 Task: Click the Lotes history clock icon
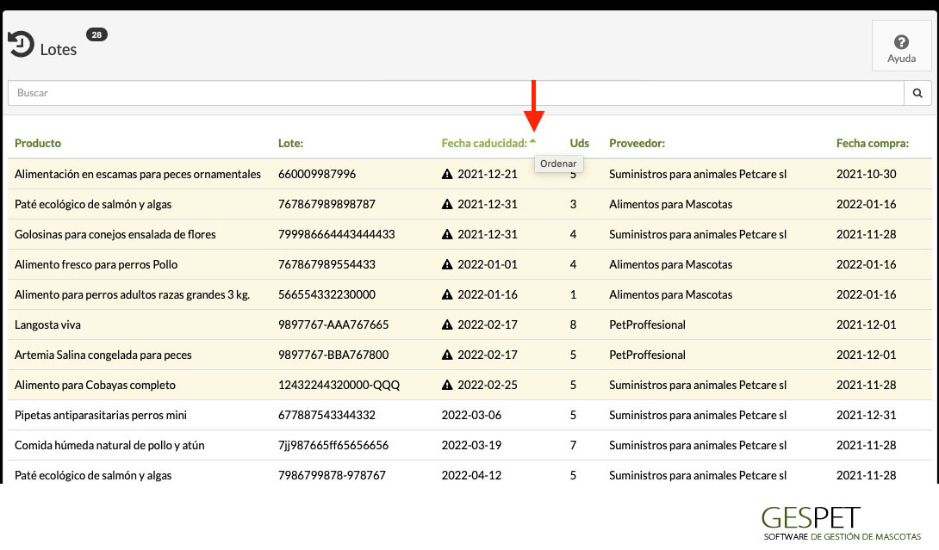click(x=21, y=44)
